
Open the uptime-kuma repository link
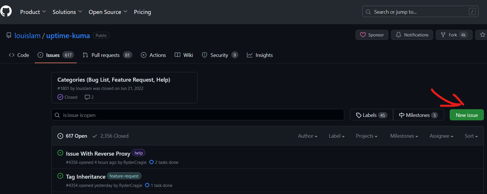[x=68, y=36]
